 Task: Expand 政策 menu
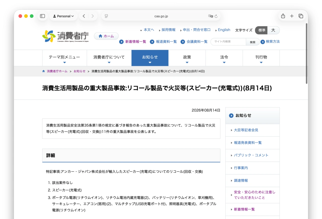tap(187, 58)
